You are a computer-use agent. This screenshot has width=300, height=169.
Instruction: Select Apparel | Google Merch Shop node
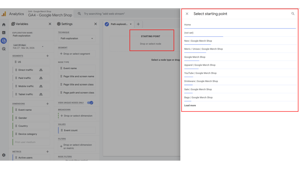click(x=200, y=65)
